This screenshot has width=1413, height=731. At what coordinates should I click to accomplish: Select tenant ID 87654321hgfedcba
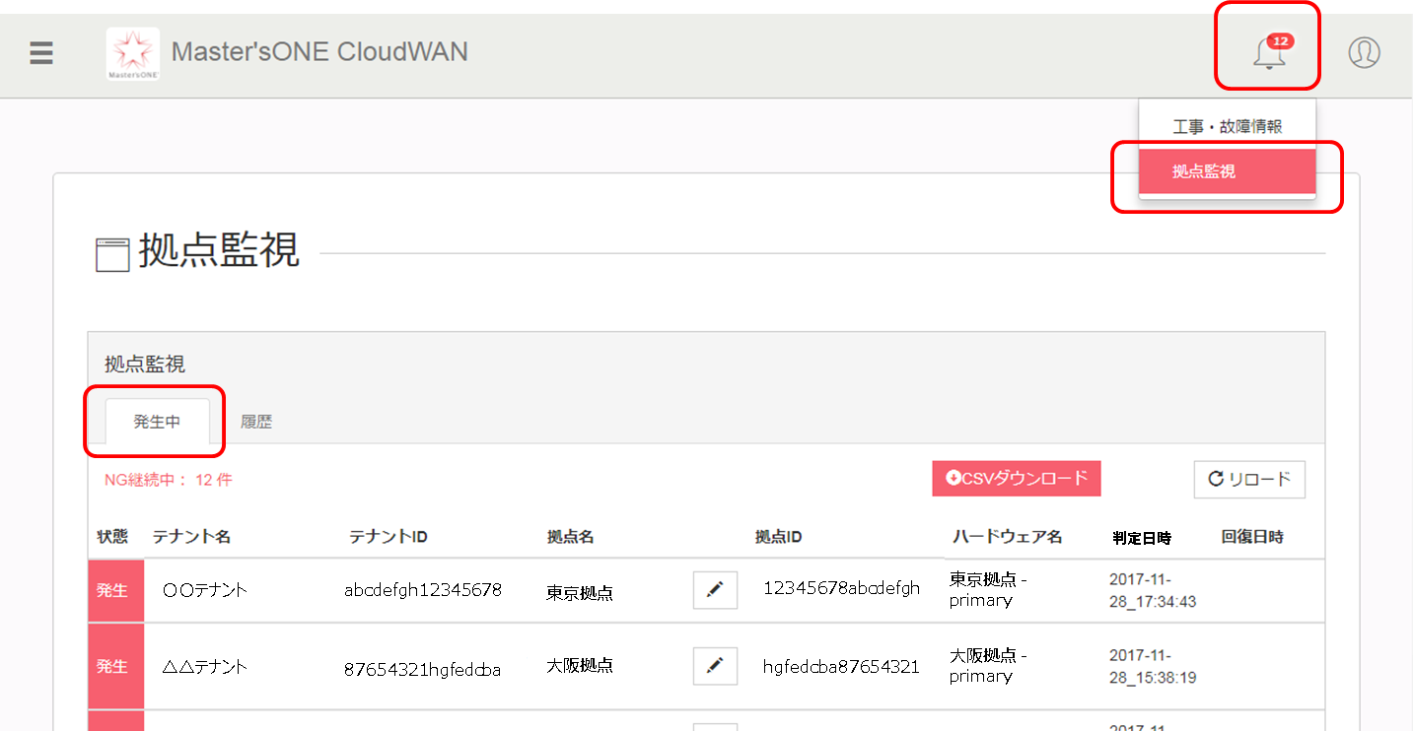click(422, 670)
